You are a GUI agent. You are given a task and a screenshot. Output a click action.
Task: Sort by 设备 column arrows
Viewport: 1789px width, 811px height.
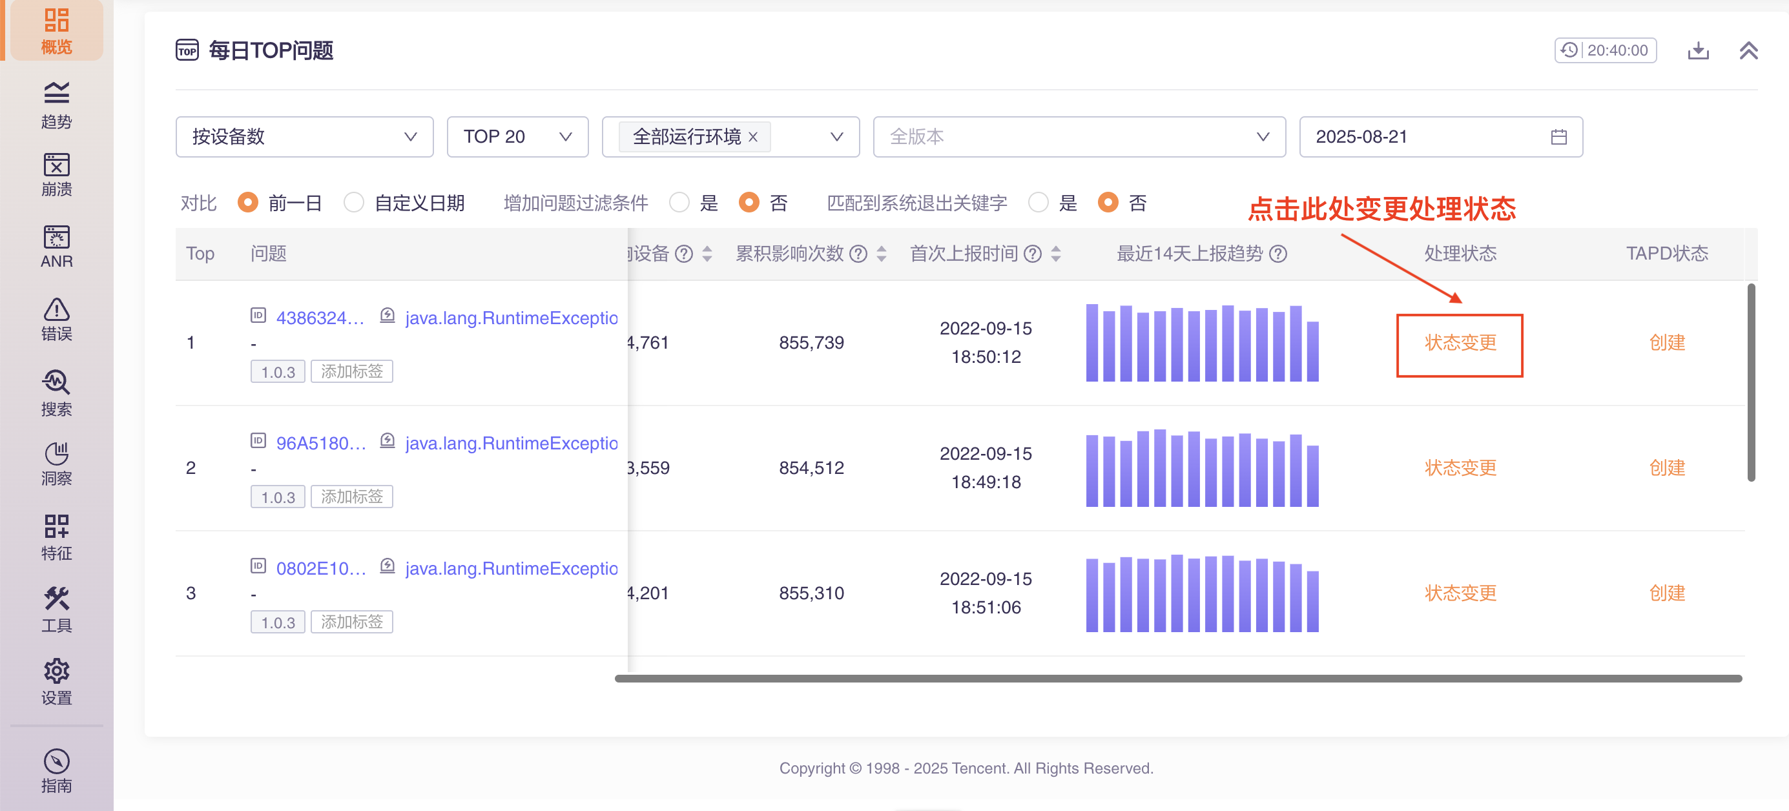pyautogui.click(x=707, y=254)
